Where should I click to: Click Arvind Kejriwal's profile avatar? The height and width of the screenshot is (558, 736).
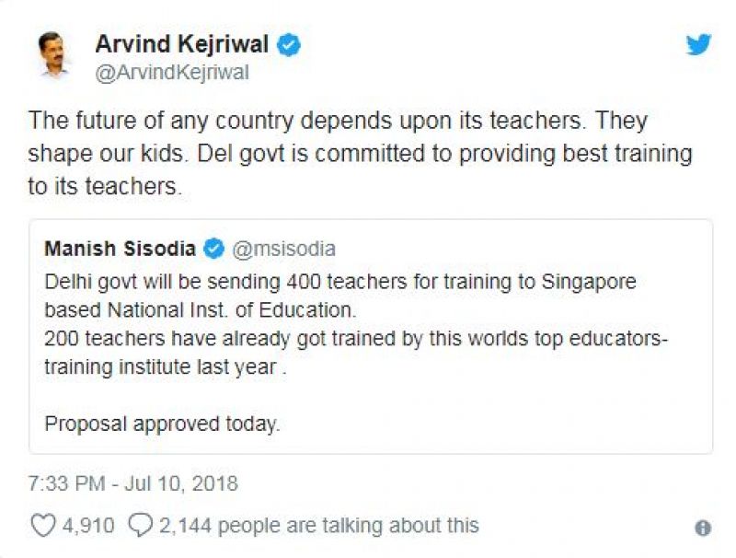tap(52, 55)
